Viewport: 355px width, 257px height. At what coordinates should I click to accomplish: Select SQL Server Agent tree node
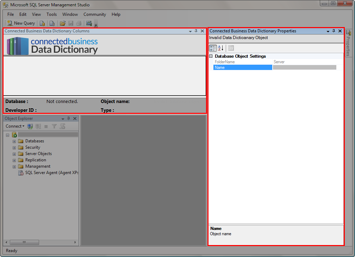51,173
